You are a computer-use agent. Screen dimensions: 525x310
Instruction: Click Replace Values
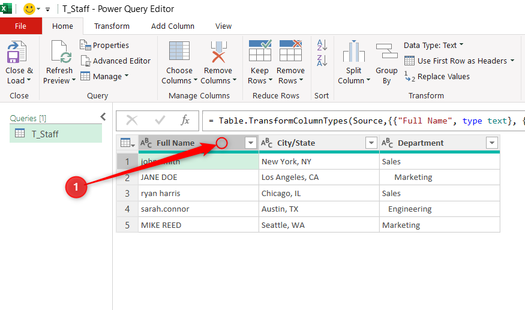coord(437,77)
